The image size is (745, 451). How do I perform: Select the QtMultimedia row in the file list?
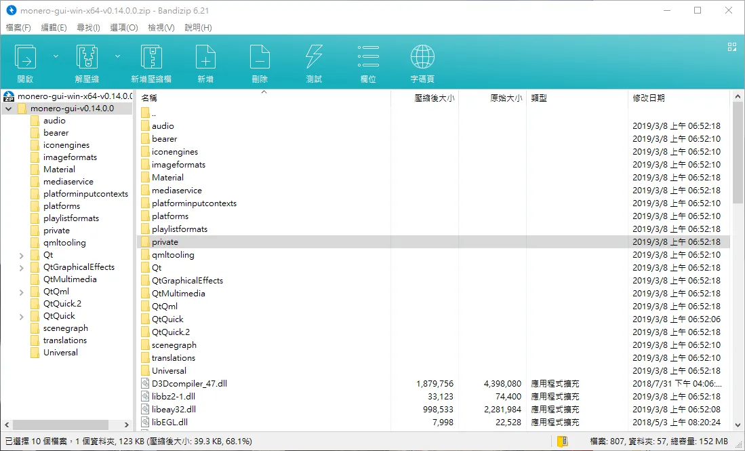tap(433, 293)
